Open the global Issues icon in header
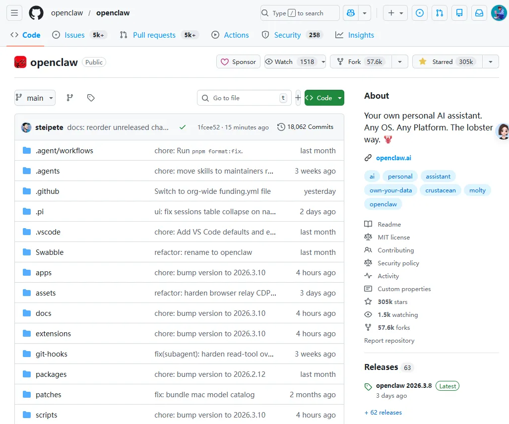 coord(420,13)
